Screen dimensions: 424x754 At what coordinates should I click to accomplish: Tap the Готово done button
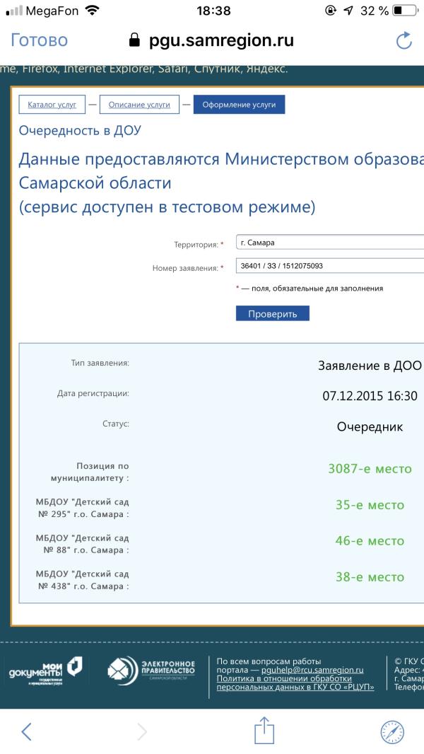click(39, 40)
